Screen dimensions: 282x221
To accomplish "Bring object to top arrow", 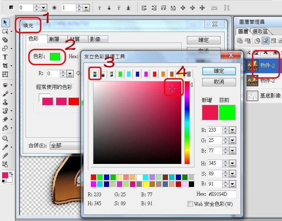I will pos(119,8).
